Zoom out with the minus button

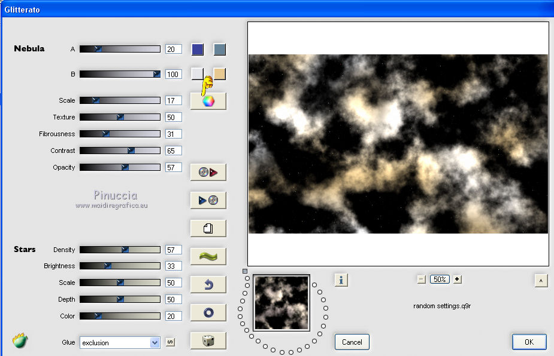421,280
